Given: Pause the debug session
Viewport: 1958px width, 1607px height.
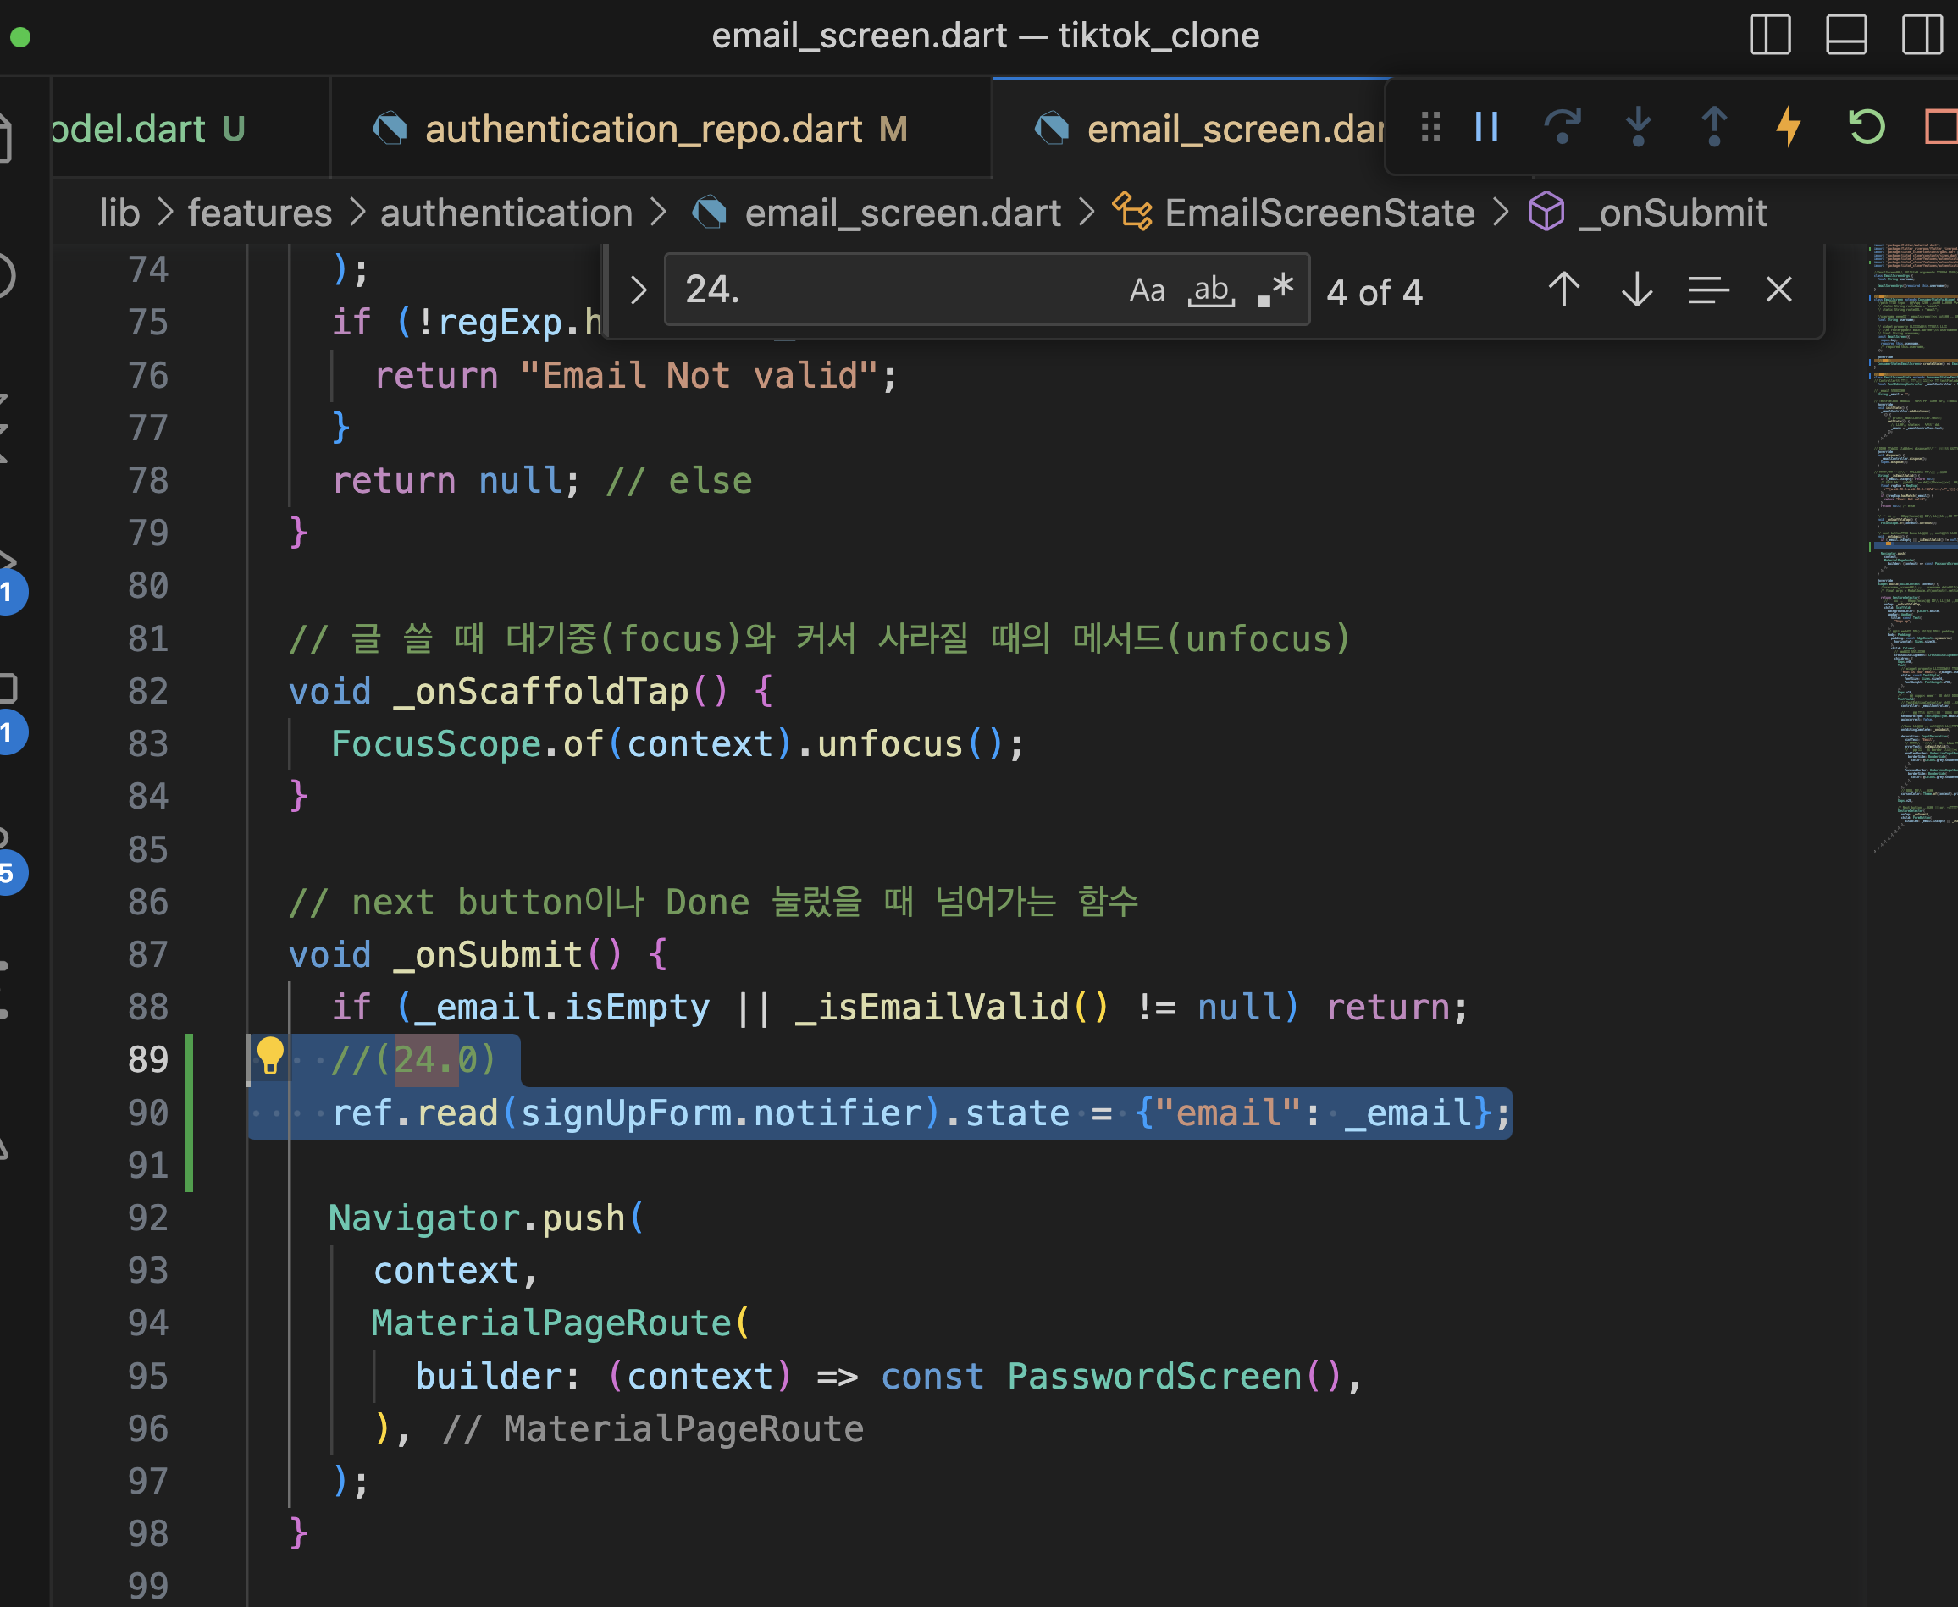Looking at the screenshot, I should (x=1485, y=127).
